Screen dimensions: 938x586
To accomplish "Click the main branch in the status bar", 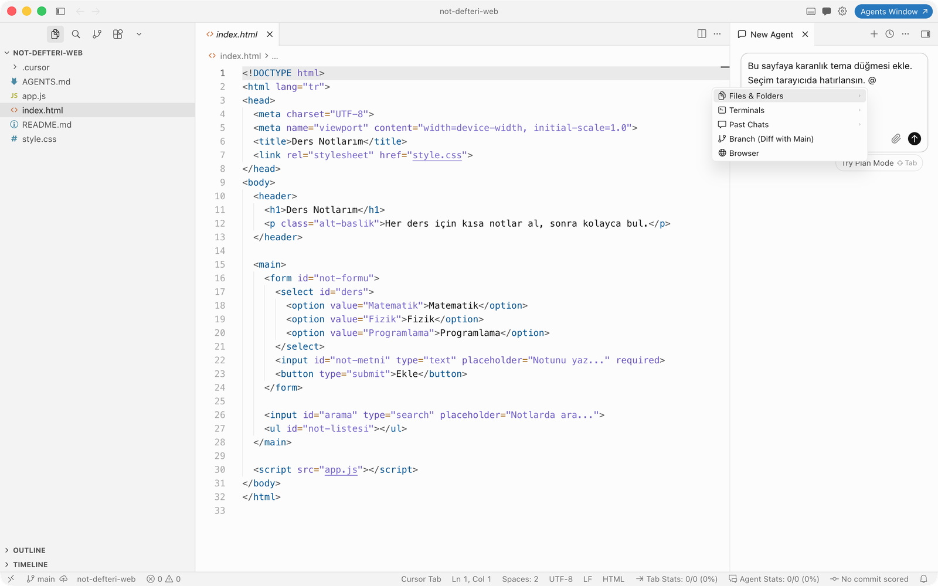I will pyautogui.click(x=40, y=579).
